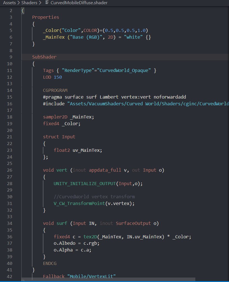Click the "Base (RGB)" string
The height and width of the screenshot is (282, 229).
[86, 37]
